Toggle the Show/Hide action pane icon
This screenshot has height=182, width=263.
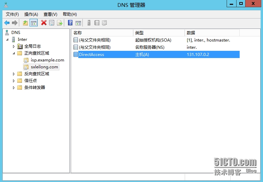(x=78, y=23)
